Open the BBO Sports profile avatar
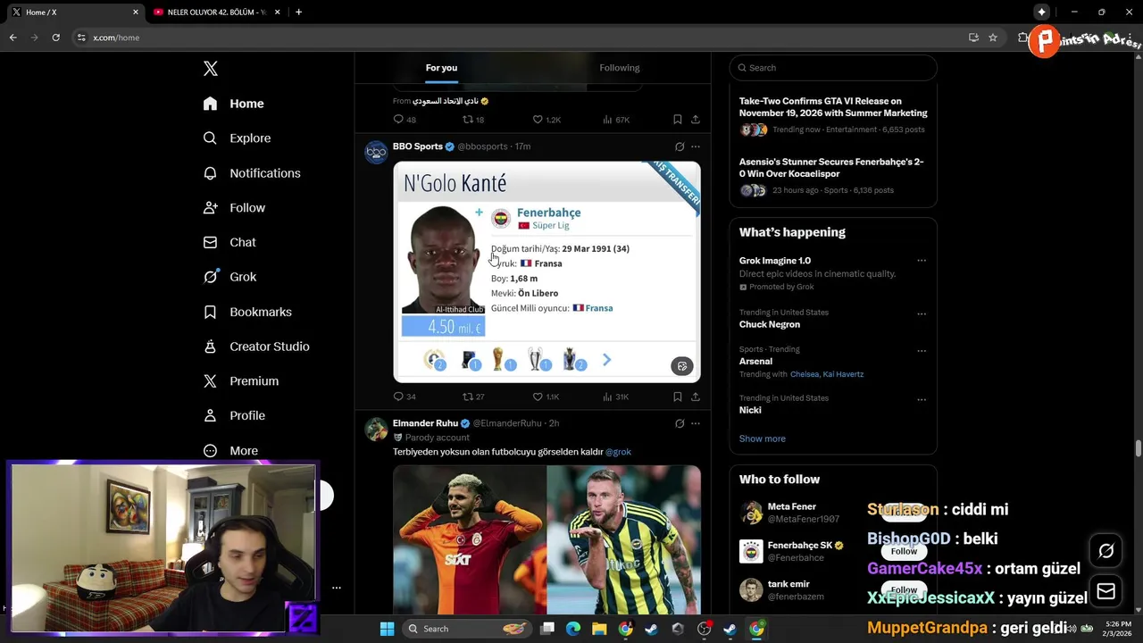This screenshot has height=643, width=1143. tap(376, 152)
